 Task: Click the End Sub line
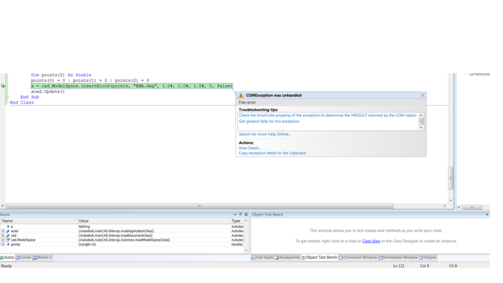30,97
